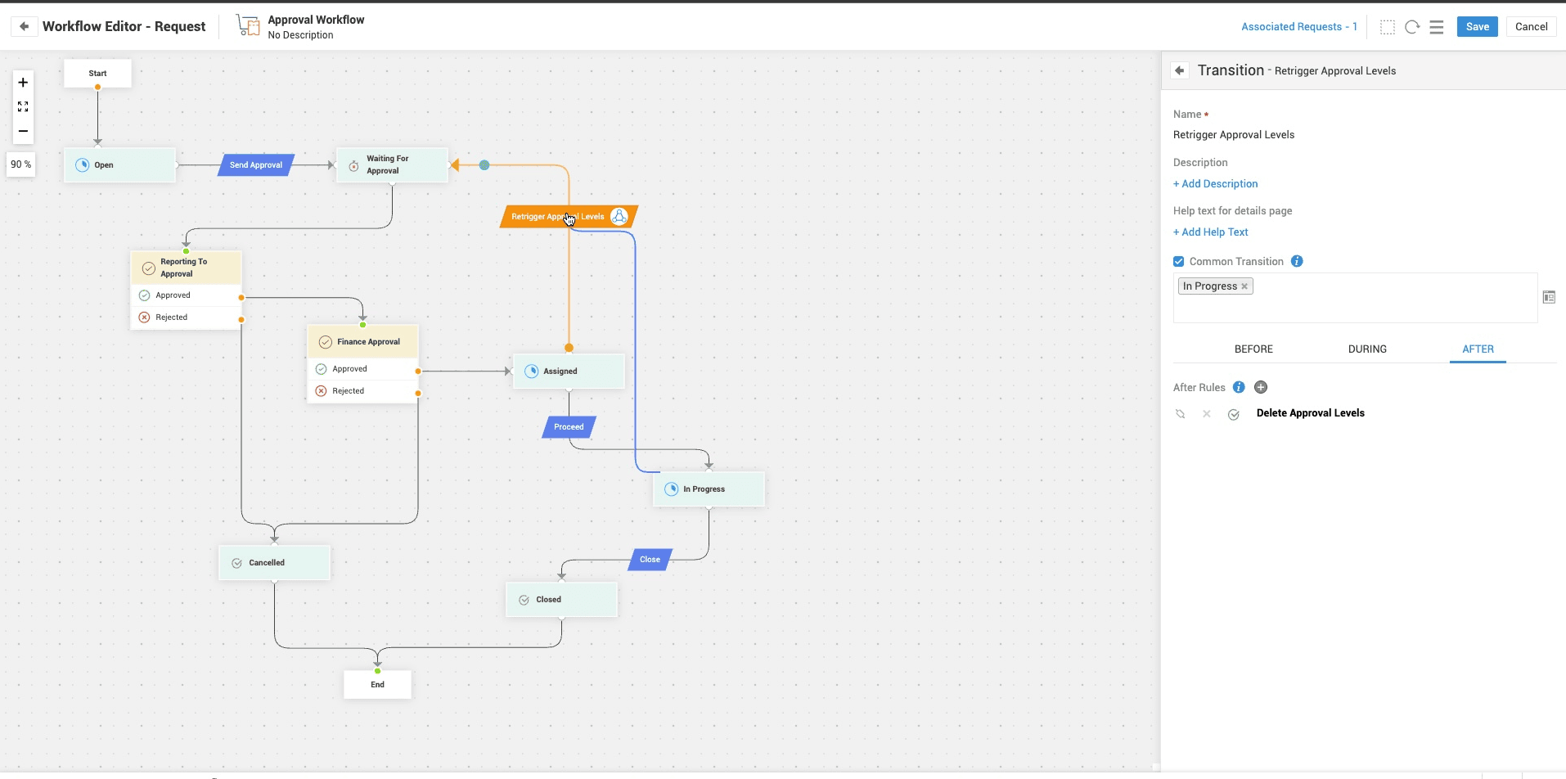Select Finance Approval node

362,342
